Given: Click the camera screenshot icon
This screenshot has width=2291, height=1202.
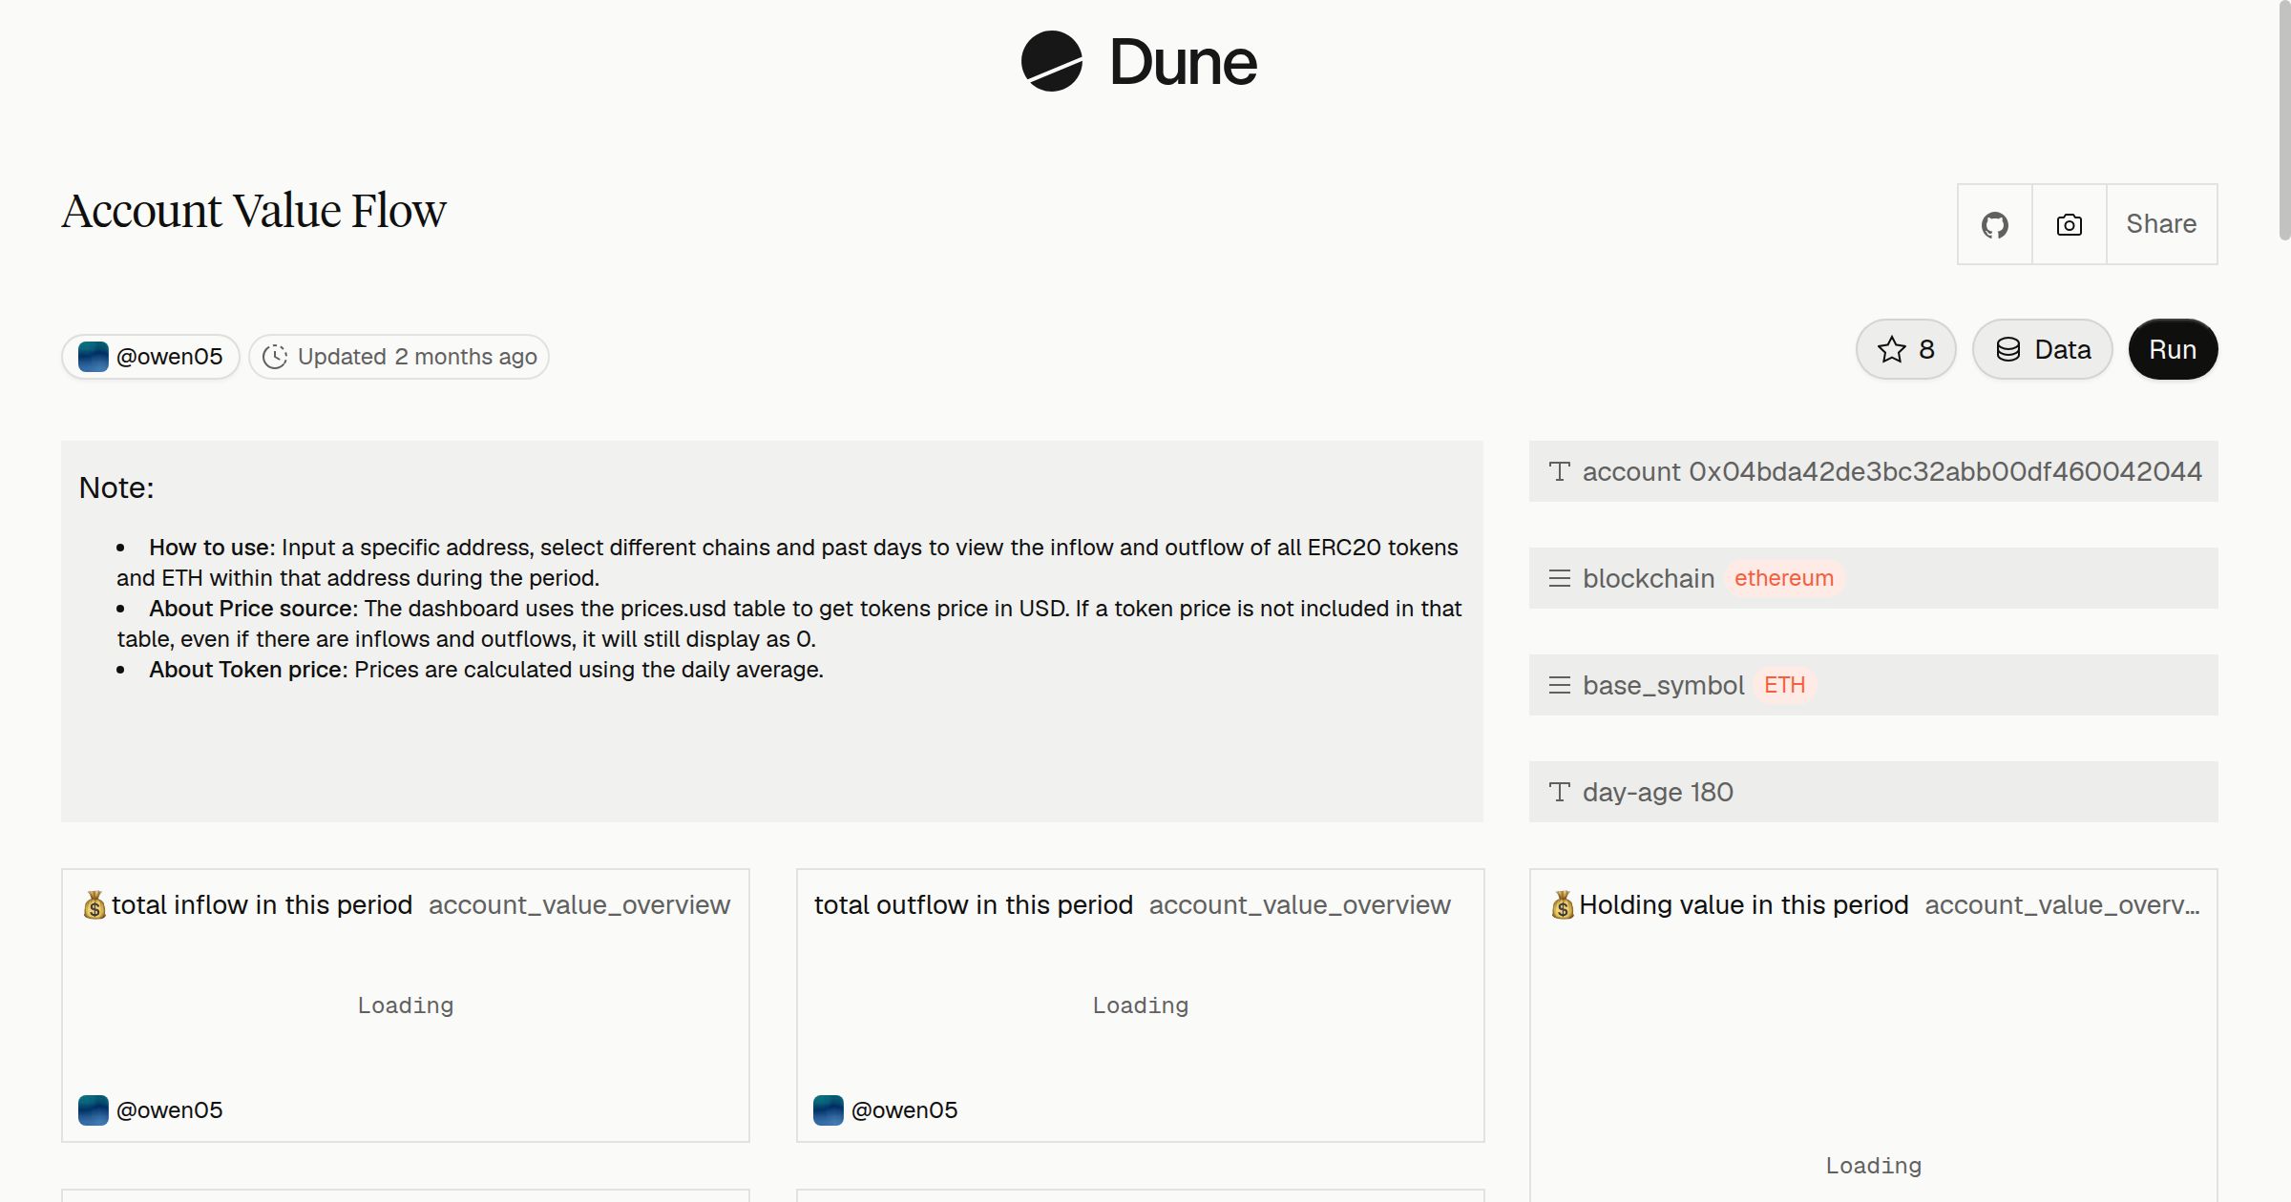Looking at the screenshot, I should pyautogui.click(x=2069, y=224).
